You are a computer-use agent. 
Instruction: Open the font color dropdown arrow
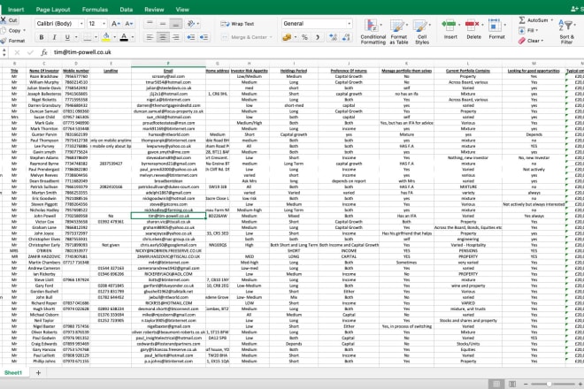(x=133, y=37)
